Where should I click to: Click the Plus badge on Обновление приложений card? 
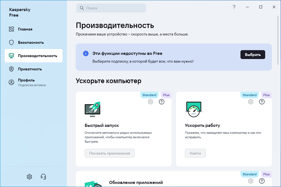[266, 174]
